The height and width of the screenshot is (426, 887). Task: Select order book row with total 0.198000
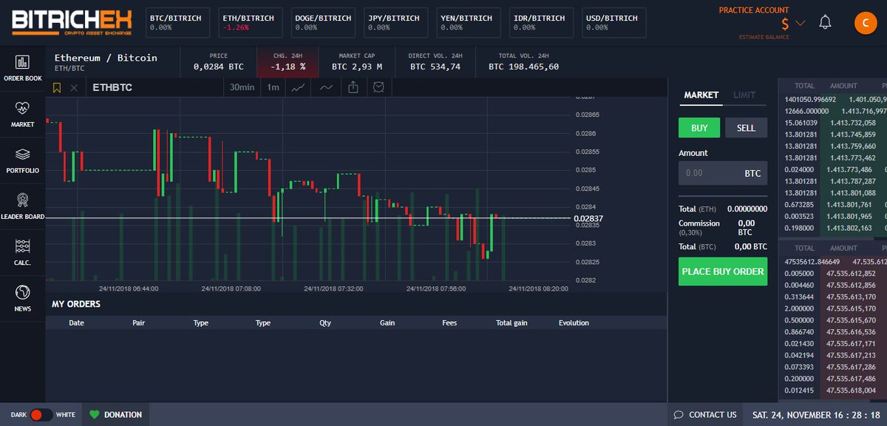point(832,228)
